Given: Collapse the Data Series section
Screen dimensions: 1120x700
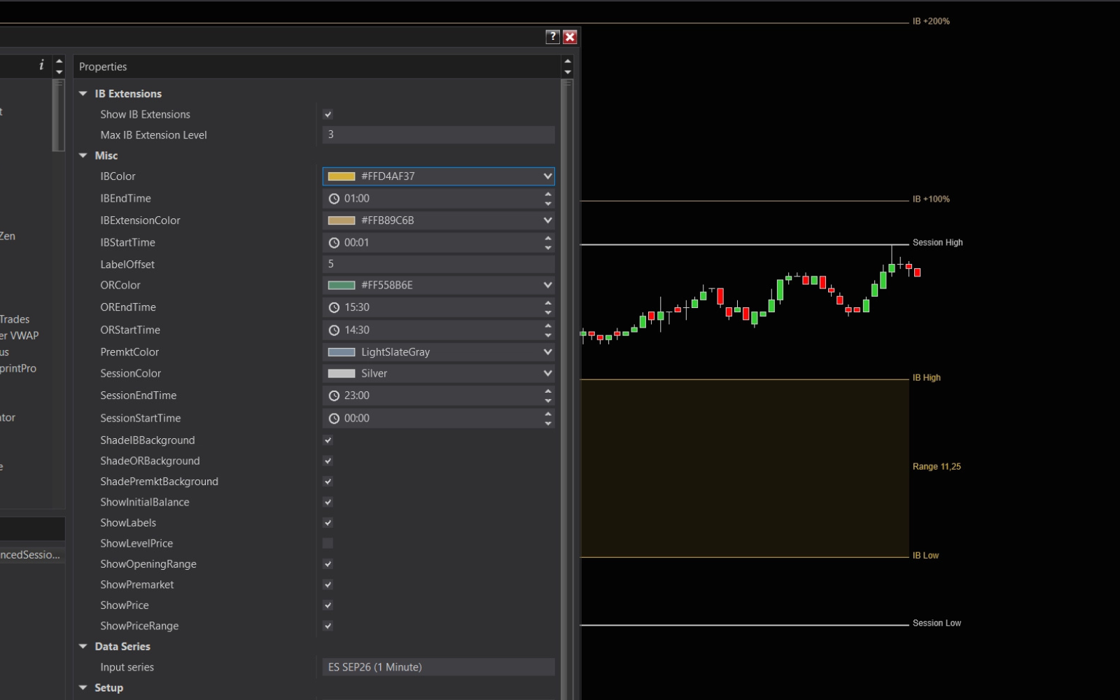Looking at the screenshot, I should [83, 647].
